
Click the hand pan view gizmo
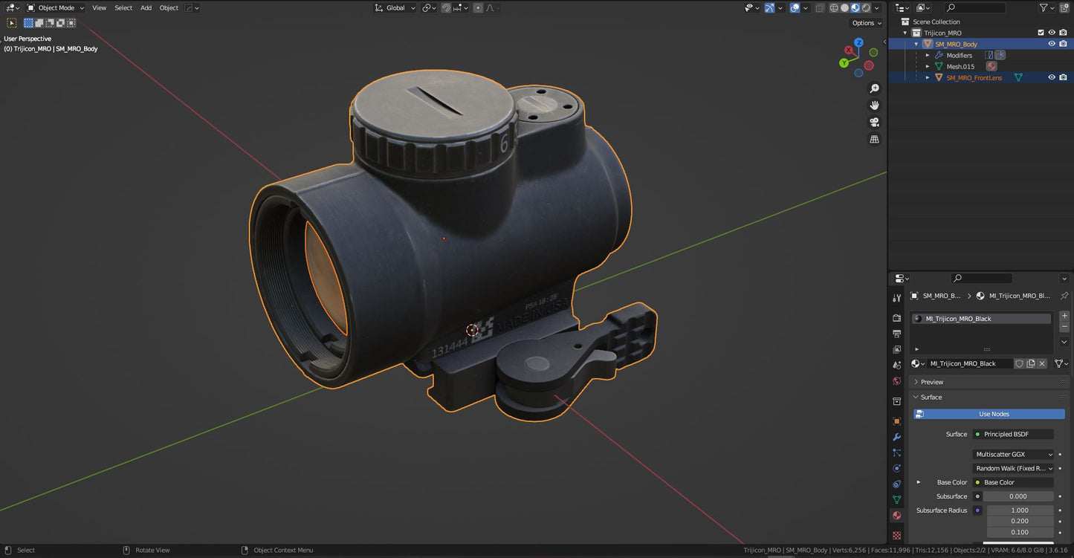(875, 106)
